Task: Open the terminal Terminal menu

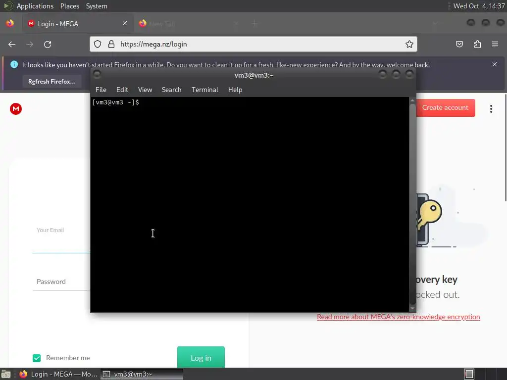Action: point(204,90)
